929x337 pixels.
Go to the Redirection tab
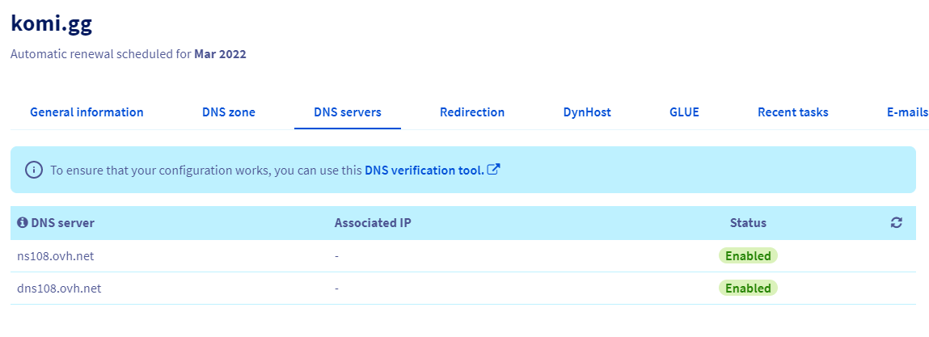472,112
